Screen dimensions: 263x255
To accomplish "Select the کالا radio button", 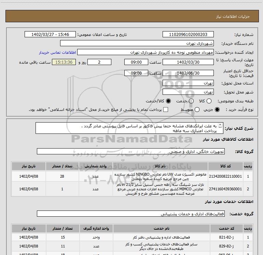I will point(209,101).
